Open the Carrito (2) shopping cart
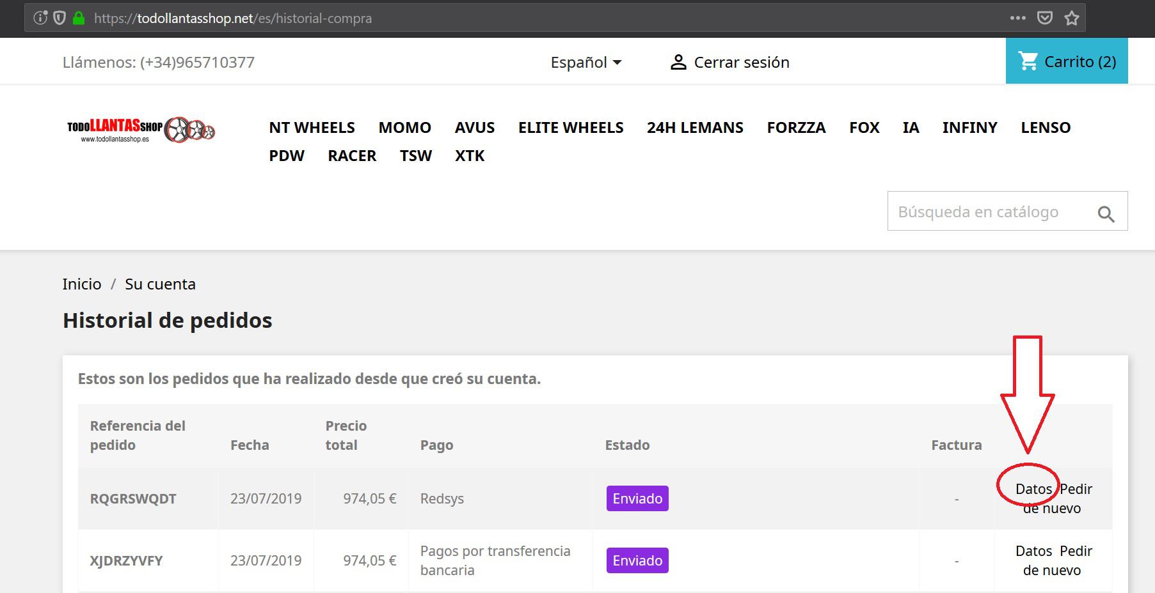Image resolution: width=1155 pixels, height=593 pixels. point(1067,61)
